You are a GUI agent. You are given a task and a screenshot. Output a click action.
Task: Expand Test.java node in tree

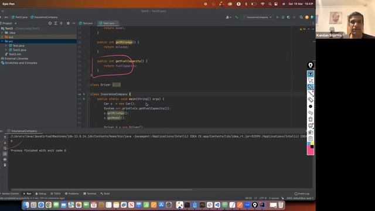6,46
